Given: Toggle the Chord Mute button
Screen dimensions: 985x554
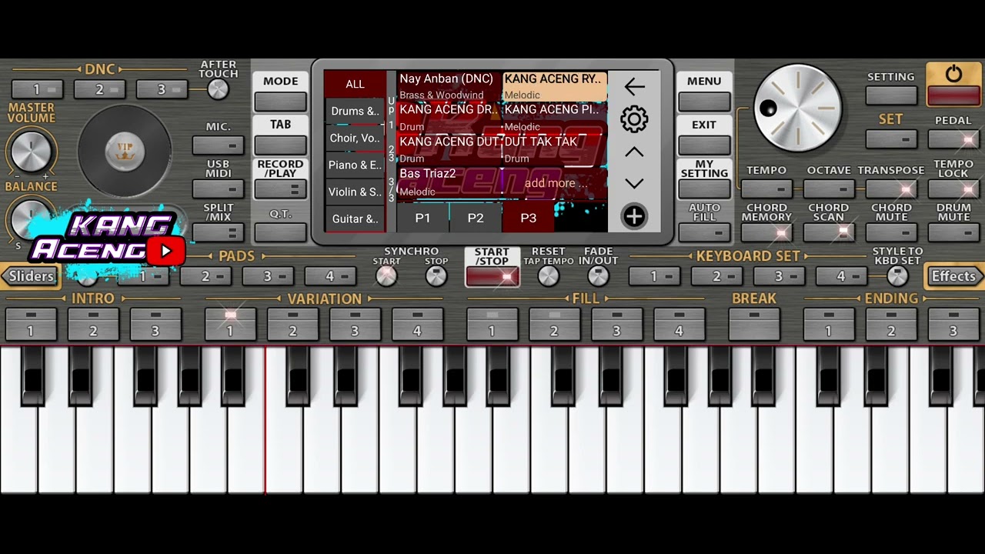Looking at the screenshot, I should (x=891, y=232).
